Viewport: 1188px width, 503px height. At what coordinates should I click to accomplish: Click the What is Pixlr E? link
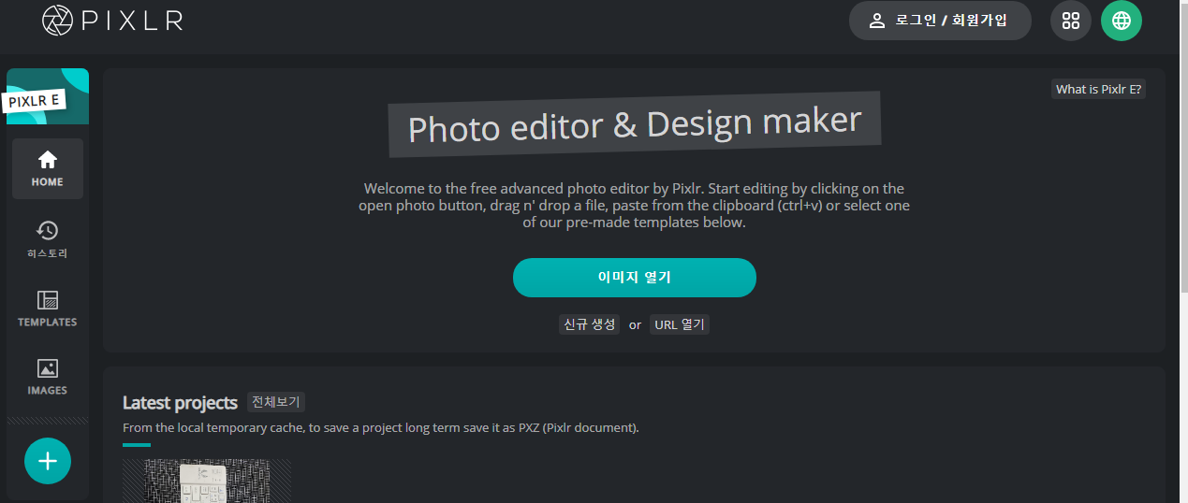[1099, 90]
